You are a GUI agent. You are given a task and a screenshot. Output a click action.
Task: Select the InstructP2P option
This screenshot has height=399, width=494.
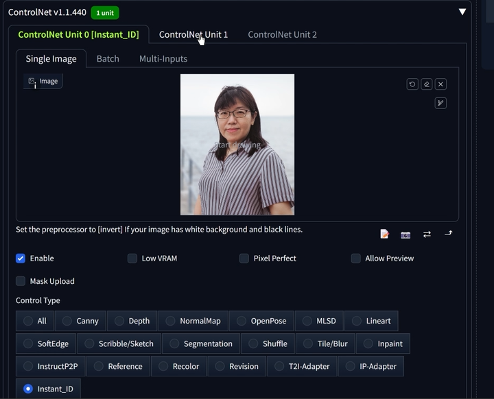51,366
